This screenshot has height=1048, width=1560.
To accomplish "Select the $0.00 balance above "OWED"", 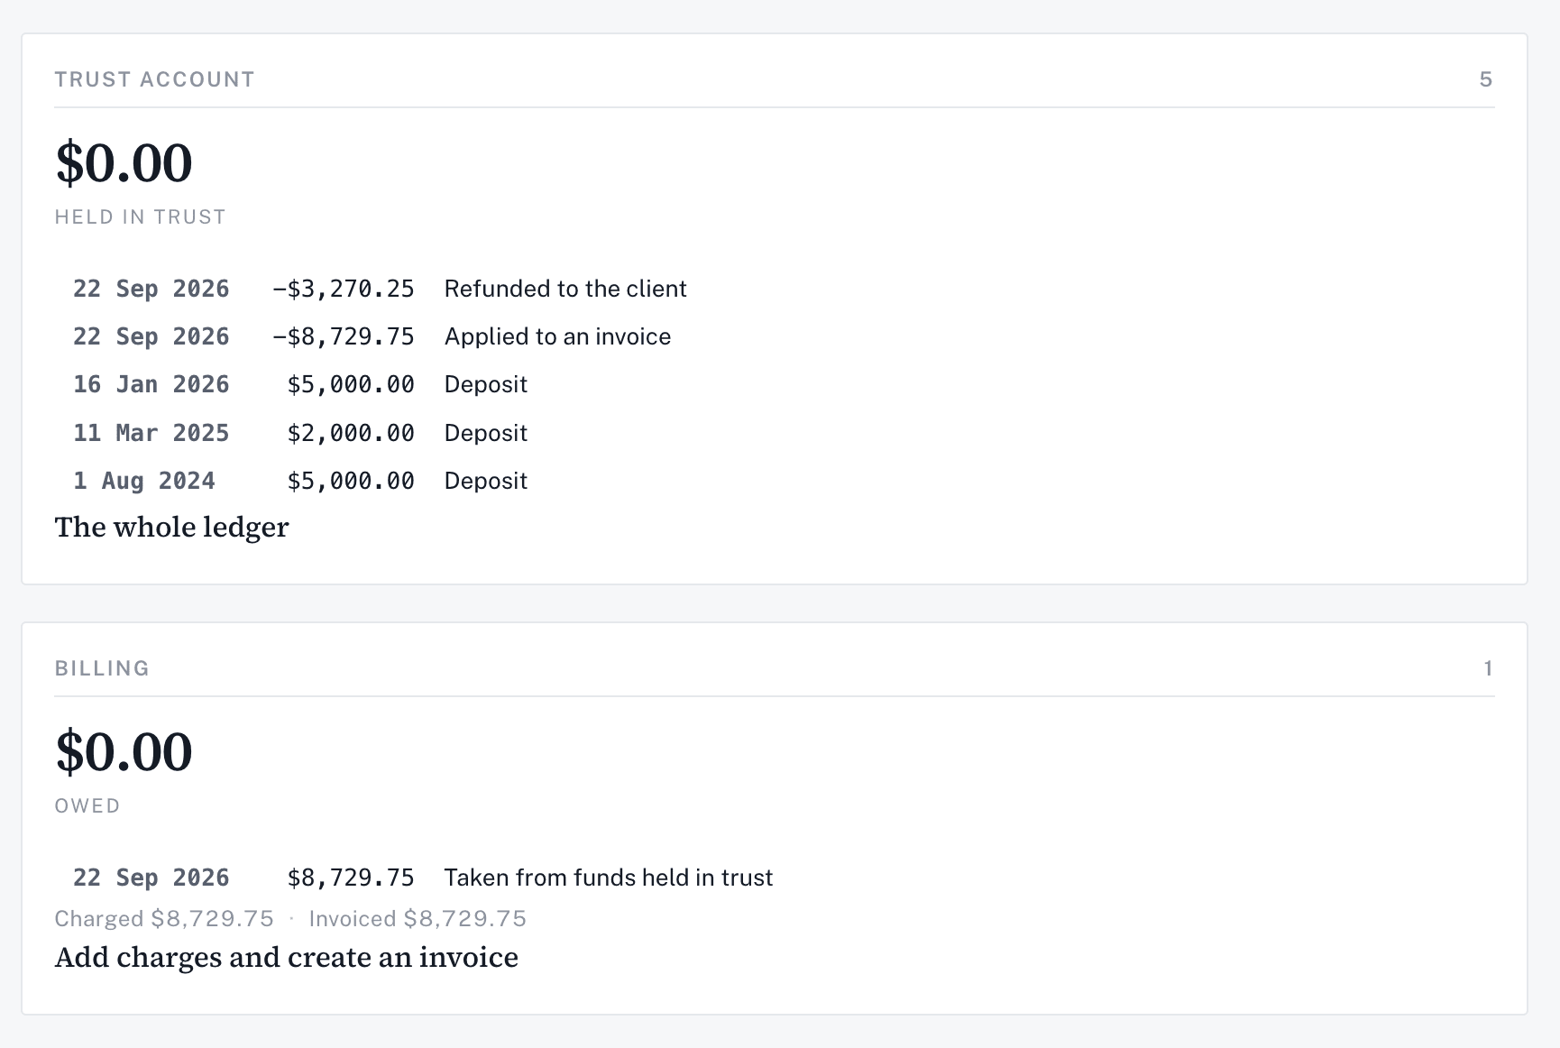I will [x=124, y=751].
